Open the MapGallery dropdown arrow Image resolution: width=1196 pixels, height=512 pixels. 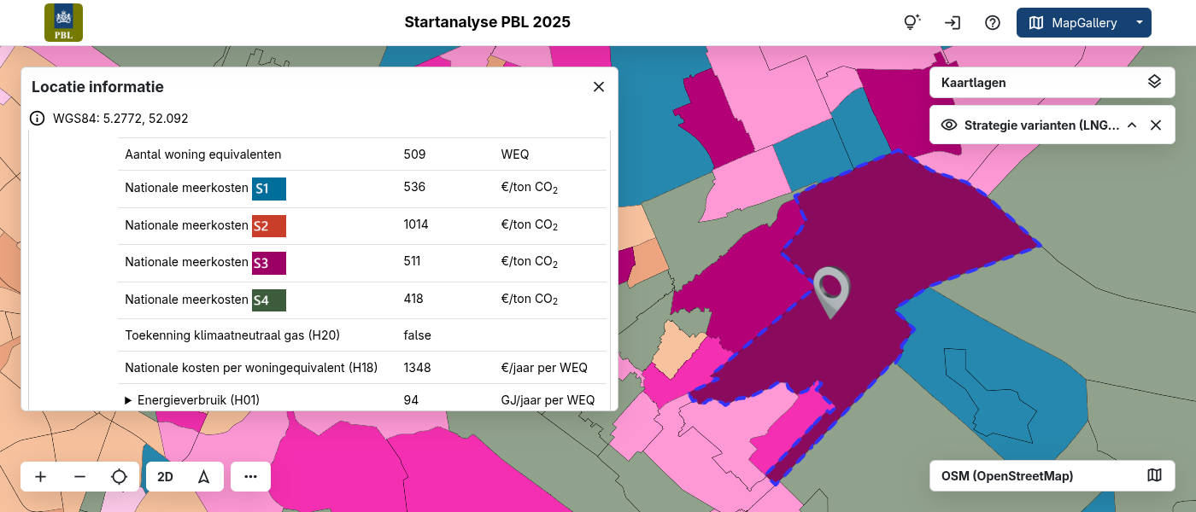[x=1139, y=23]
